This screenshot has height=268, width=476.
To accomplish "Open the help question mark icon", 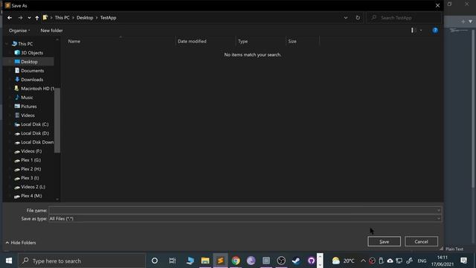I will (x=435, y=30).
